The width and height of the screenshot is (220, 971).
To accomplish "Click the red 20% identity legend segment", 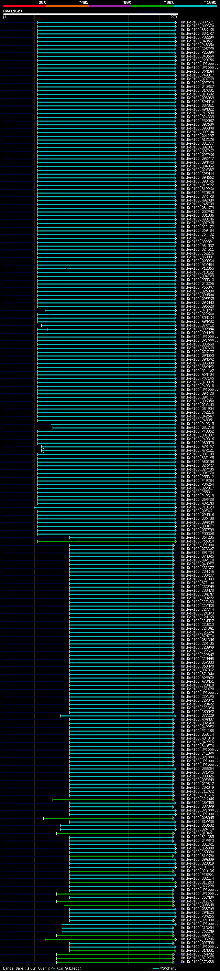I will 24,6.
